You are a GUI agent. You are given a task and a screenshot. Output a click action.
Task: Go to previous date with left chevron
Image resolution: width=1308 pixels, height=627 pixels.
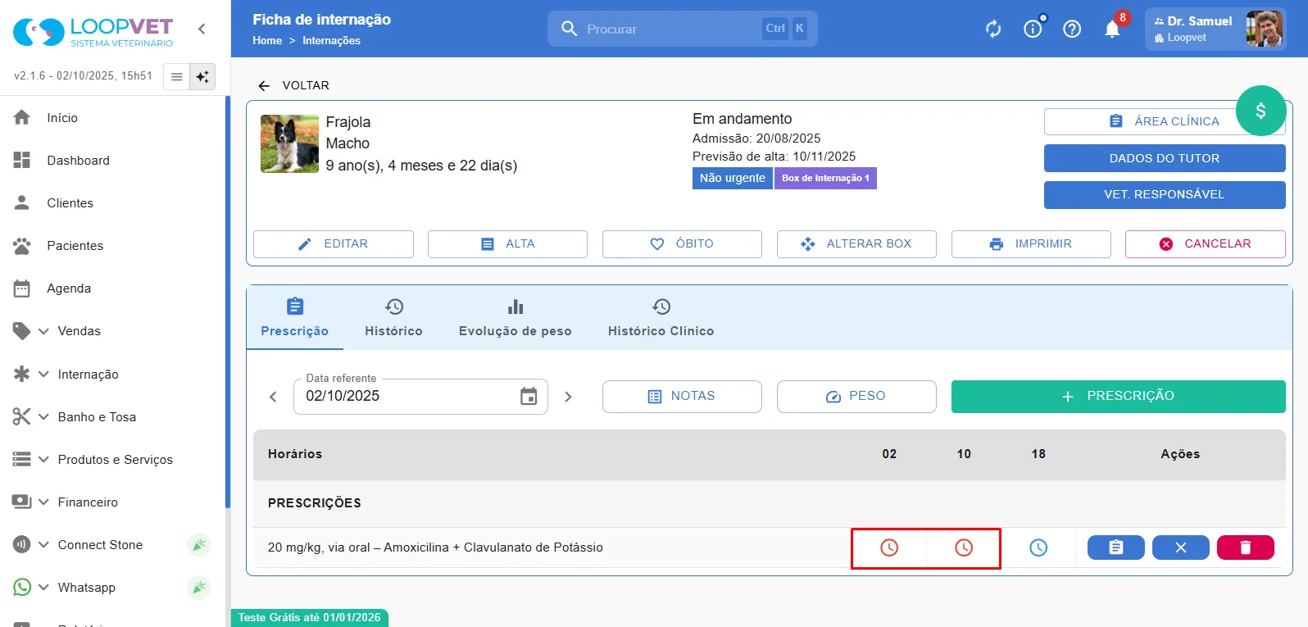point(273,397)
